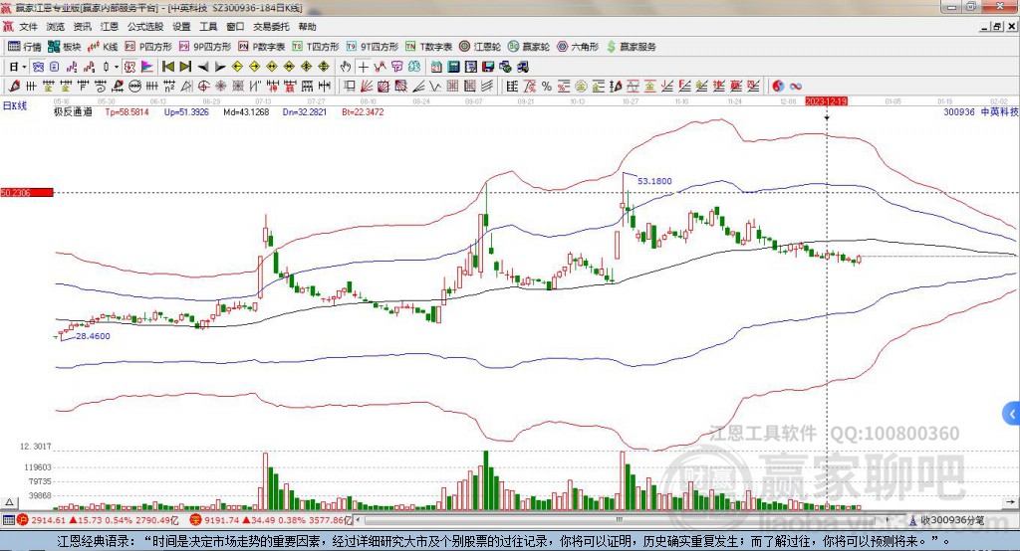Click the first yellow diamond arrow icon
This screenshot has width=1020, height=551.
coord(237,67)
